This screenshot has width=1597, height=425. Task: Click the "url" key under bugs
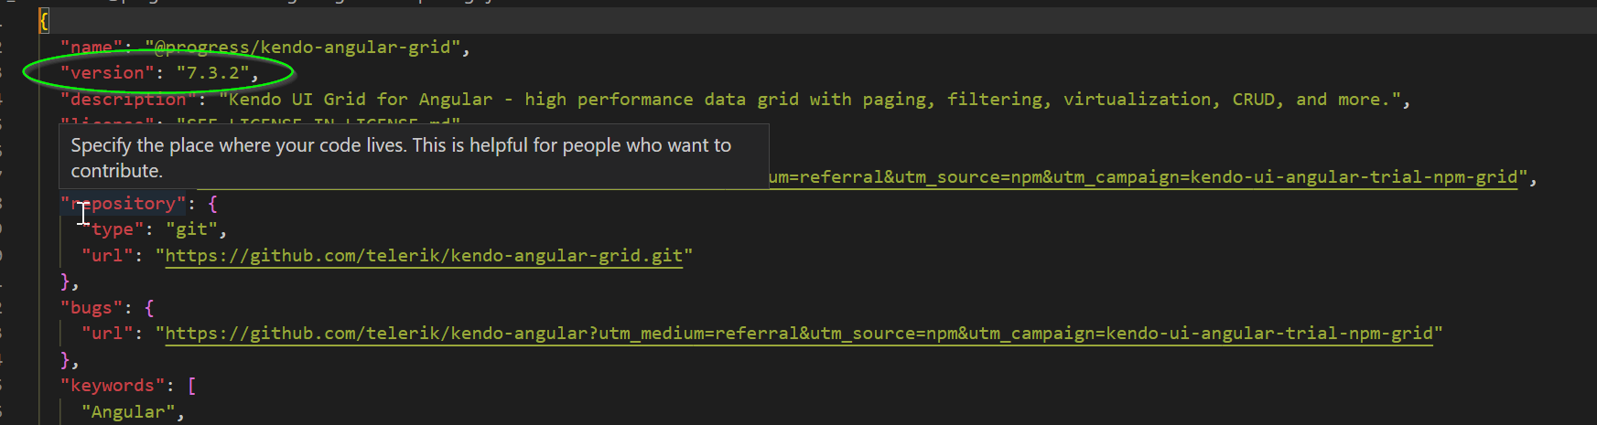[107, 334]
